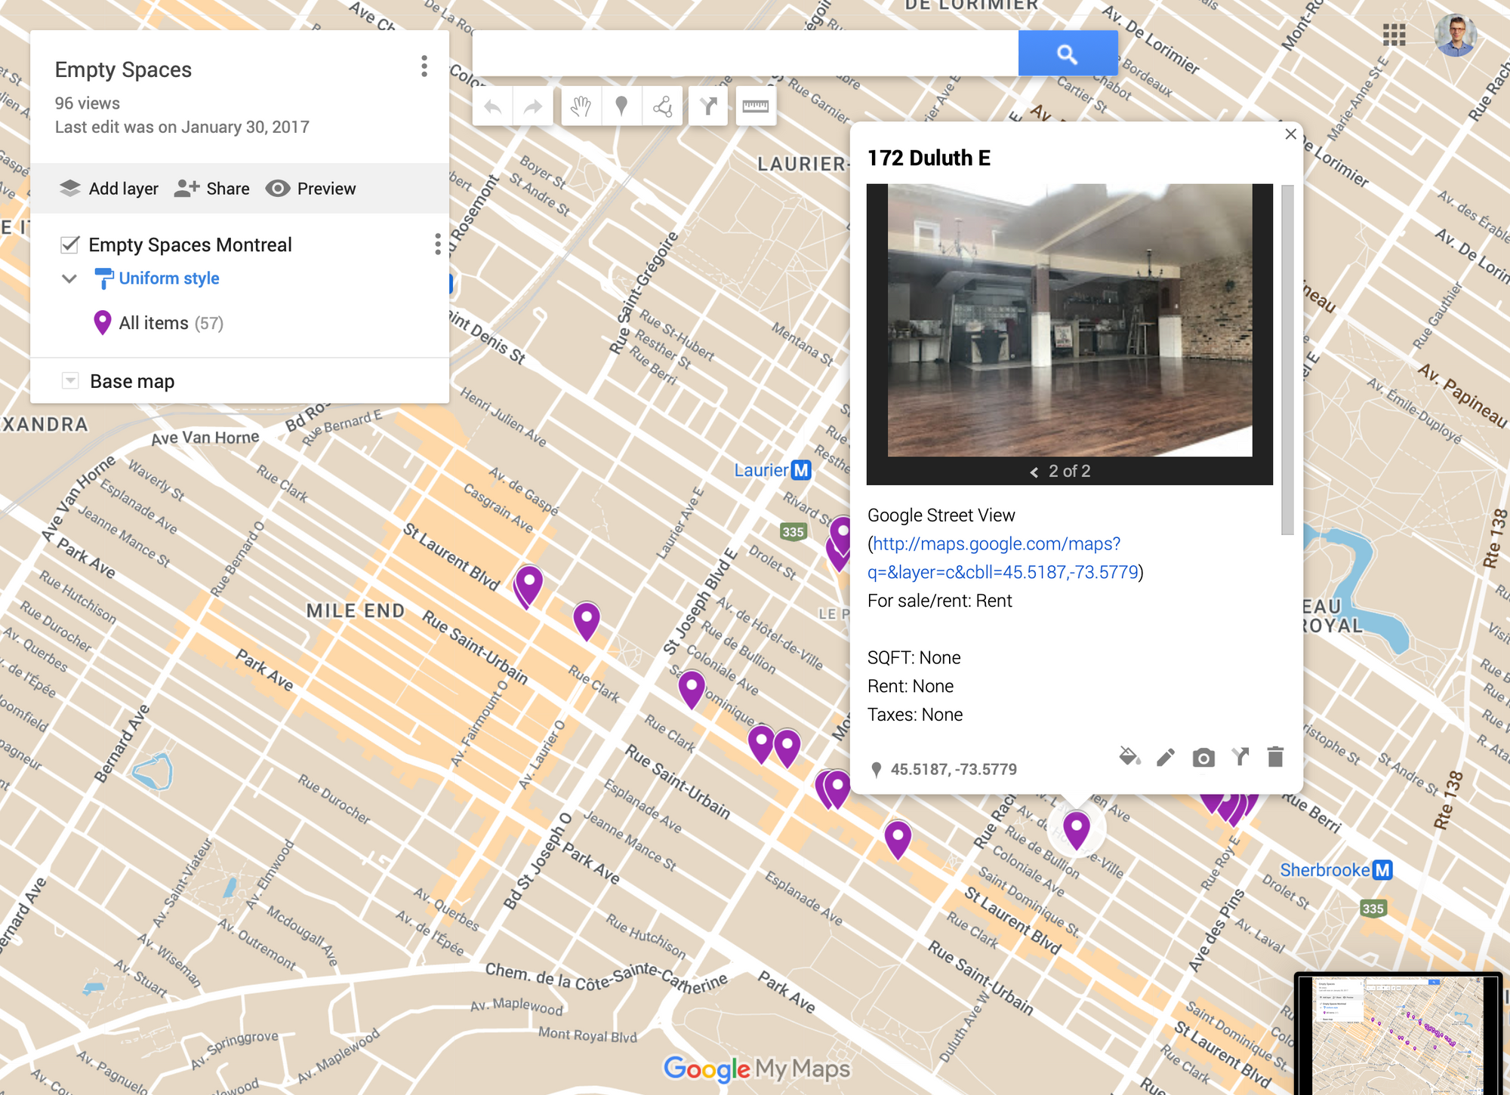Image resolution: width=1510 pixels, height=1095 pixels.
Task: Click the selected marker below the info window
Action: pos(1076,830)
